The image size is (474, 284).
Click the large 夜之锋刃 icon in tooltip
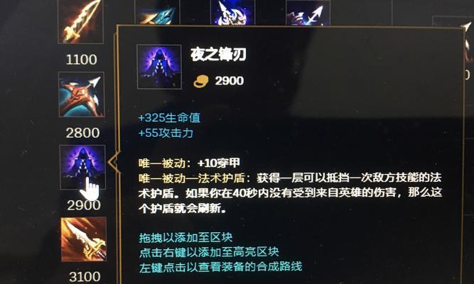pyautogui.click(x=159, y=67)
